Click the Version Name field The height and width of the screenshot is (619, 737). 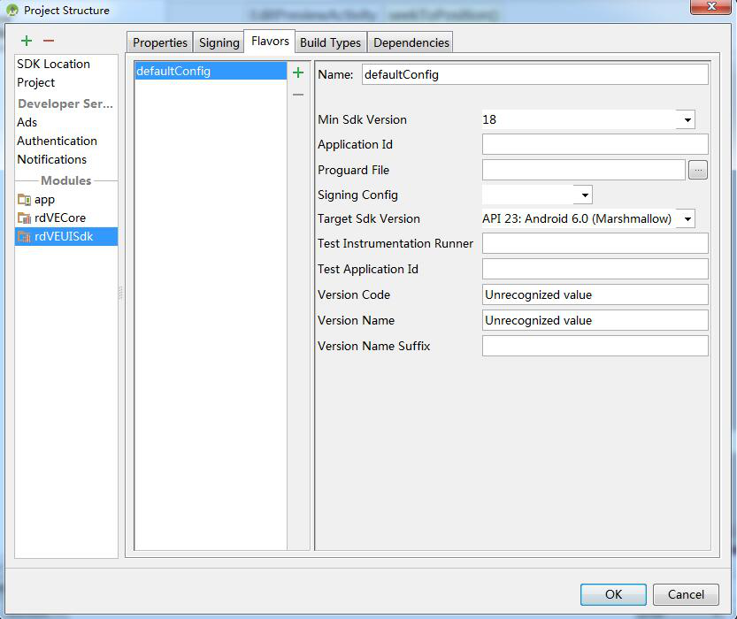coord(595,320)
